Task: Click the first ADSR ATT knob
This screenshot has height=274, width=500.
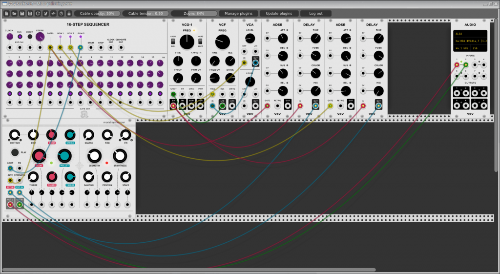Action: (283, 39)
